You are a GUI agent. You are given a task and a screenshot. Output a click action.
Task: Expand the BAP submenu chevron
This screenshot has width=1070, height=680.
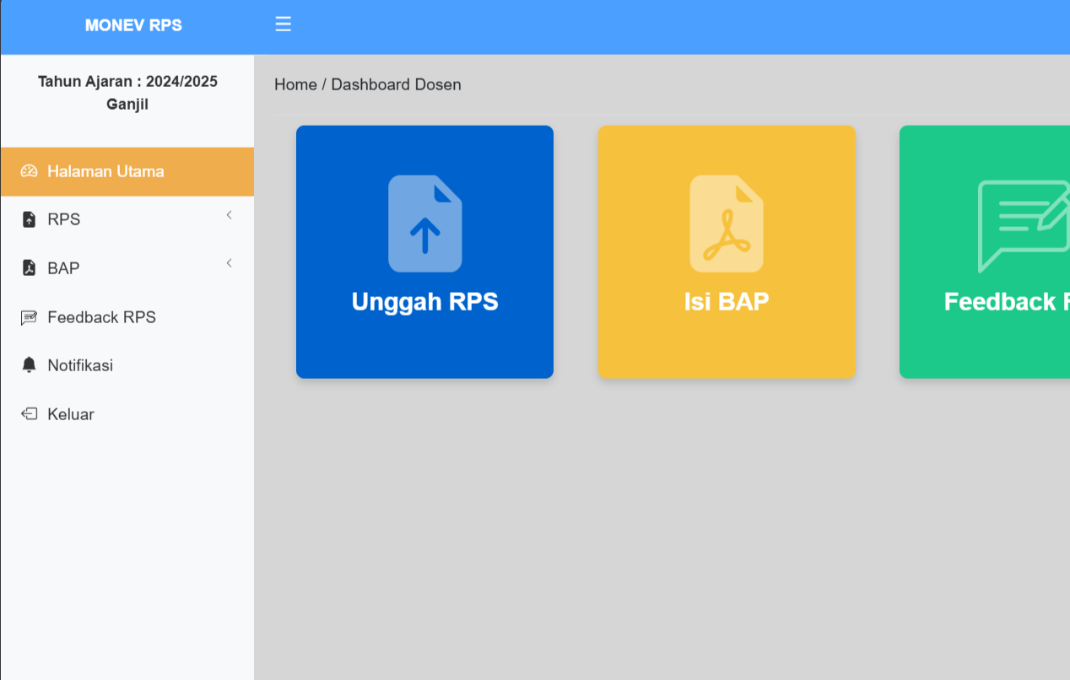pyautogui.click(x=229, y=263)
